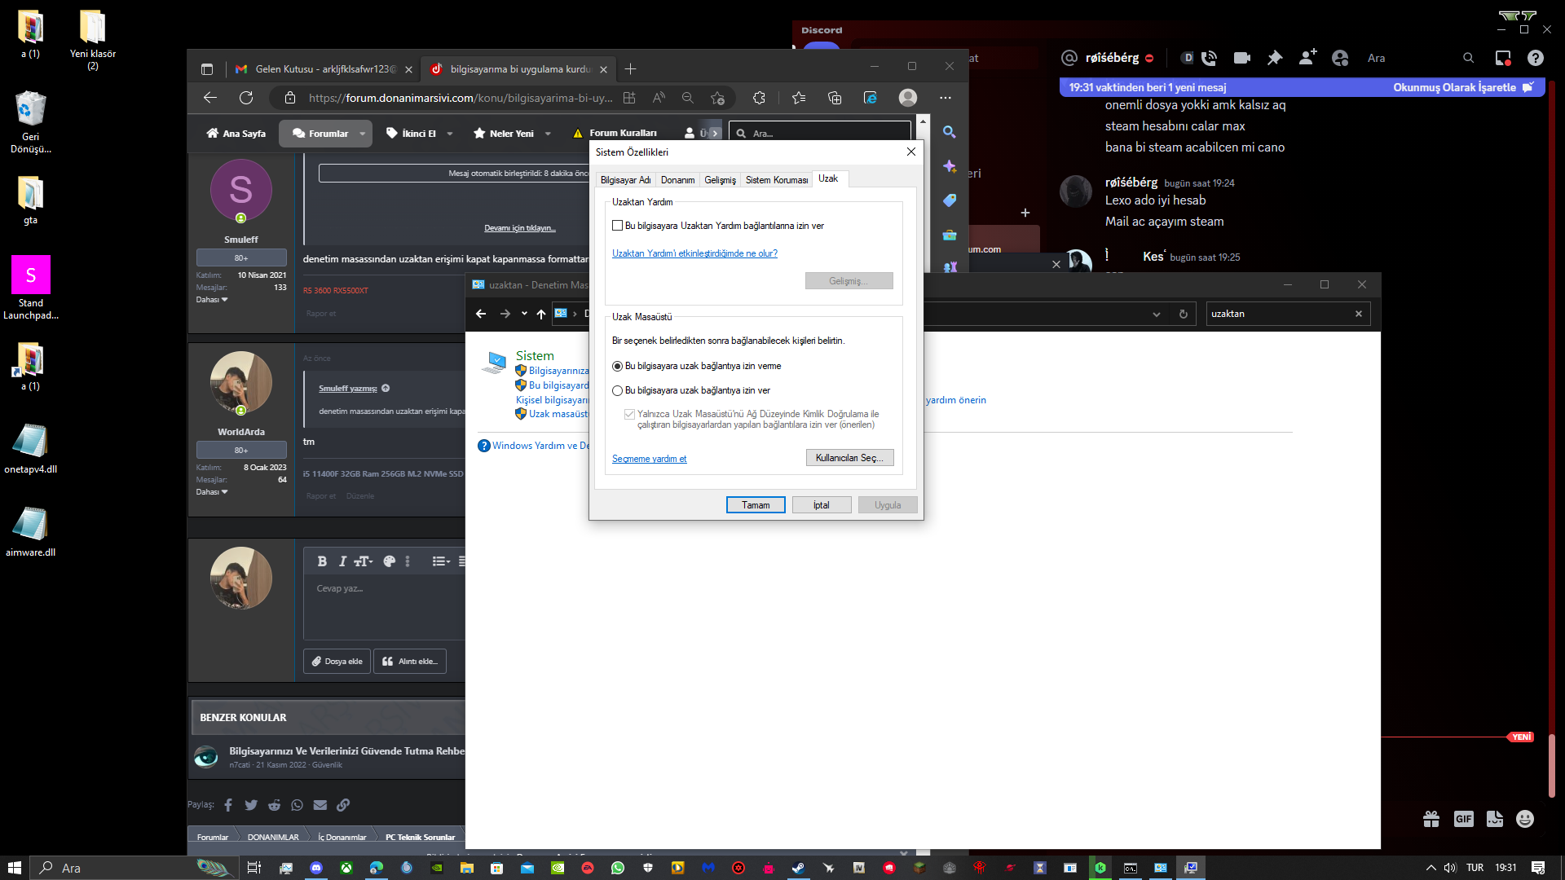Open 'Seçmeme yardım et' link
This screenshot has height=880, width=1565.
coord(649,459)
